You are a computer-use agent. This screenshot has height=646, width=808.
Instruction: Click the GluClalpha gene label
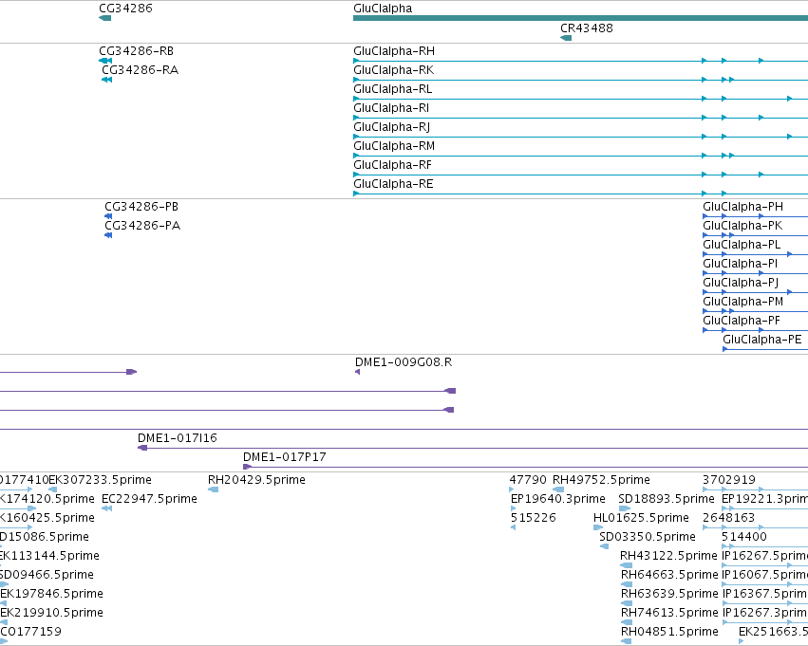point(383,9)
